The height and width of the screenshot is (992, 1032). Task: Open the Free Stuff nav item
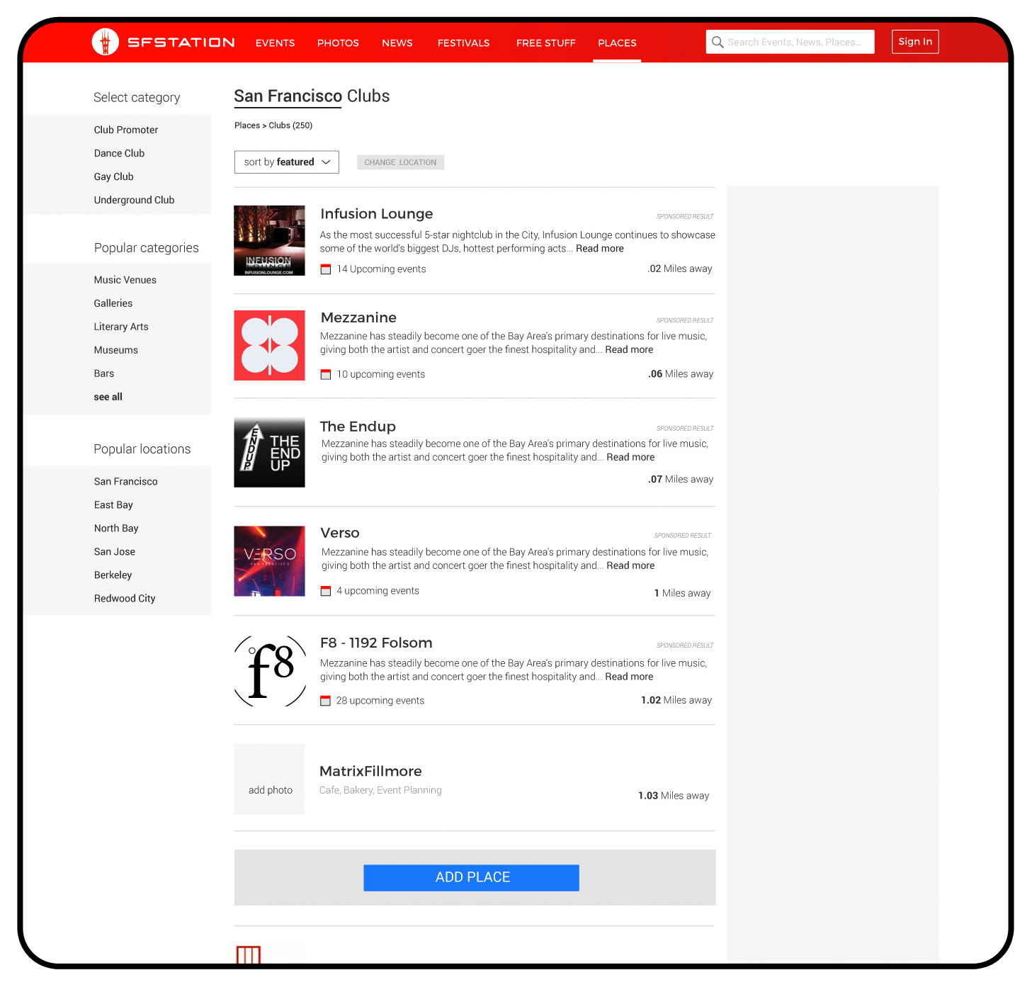point(546,43)
